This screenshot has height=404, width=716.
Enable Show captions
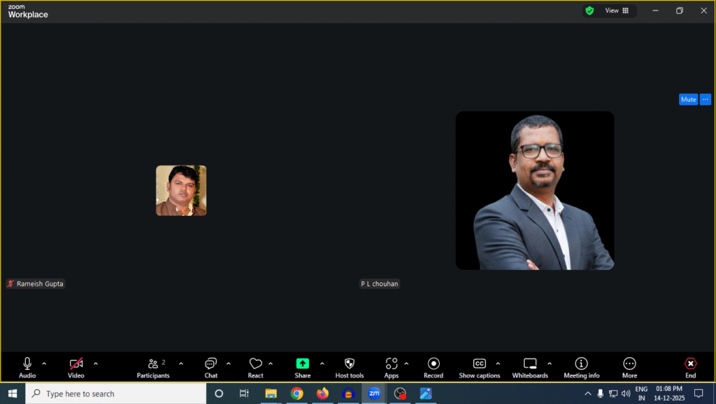[479, 368]
